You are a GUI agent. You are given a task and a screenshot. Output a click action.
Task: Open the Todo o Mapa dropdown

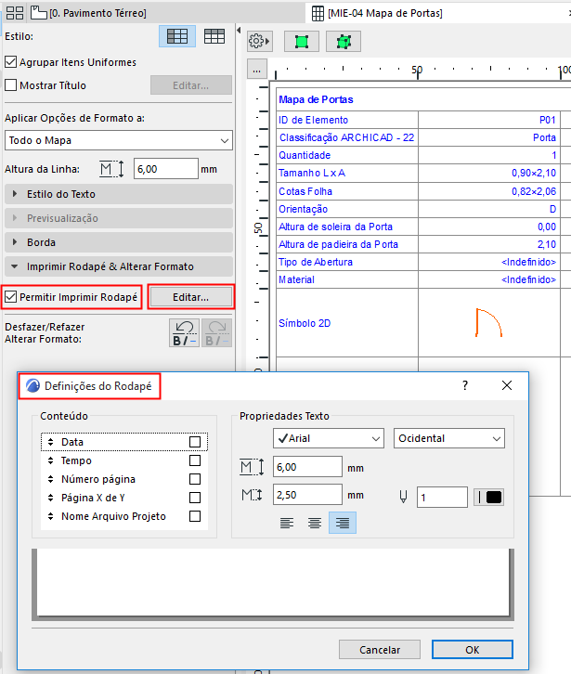point(119,140)
